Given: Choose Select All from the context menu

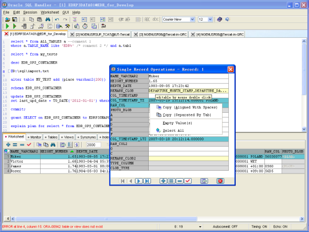Looking at the screenshot, I should (x=186, y=131).
